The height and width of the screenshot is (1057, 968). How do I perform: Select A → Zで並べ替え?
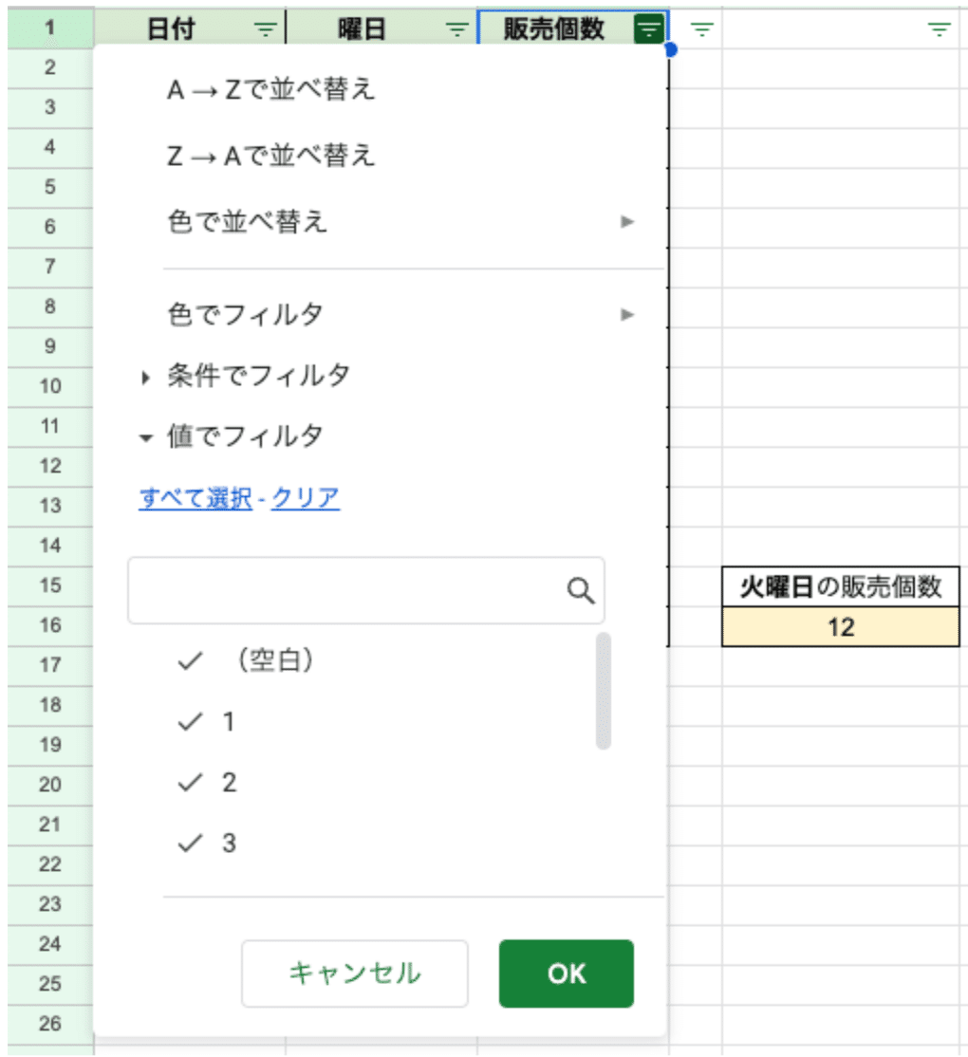tap(271, 90)
